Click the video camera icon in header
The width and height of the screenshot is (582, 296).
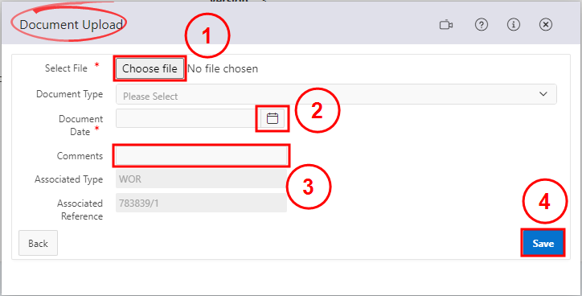(446, 25)
